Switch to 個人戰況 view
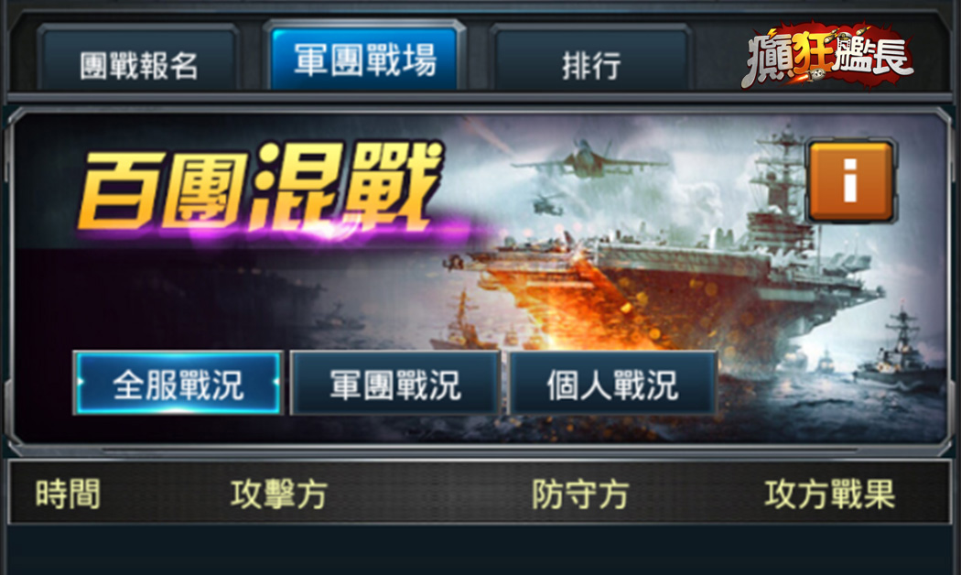 (x=613, y=383)
